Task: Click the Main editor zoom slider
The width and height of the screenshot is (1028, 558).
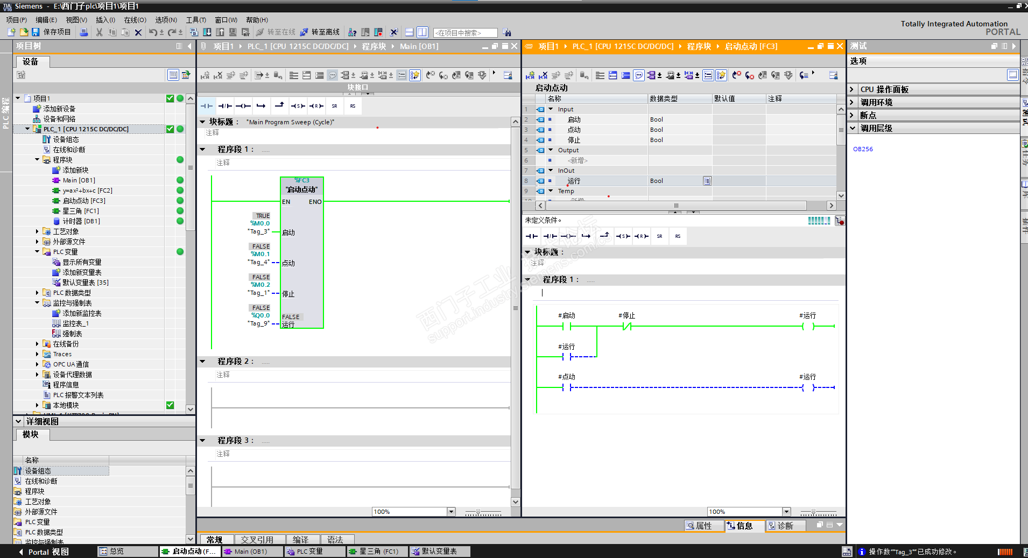Action: click(x=478, y=512)
